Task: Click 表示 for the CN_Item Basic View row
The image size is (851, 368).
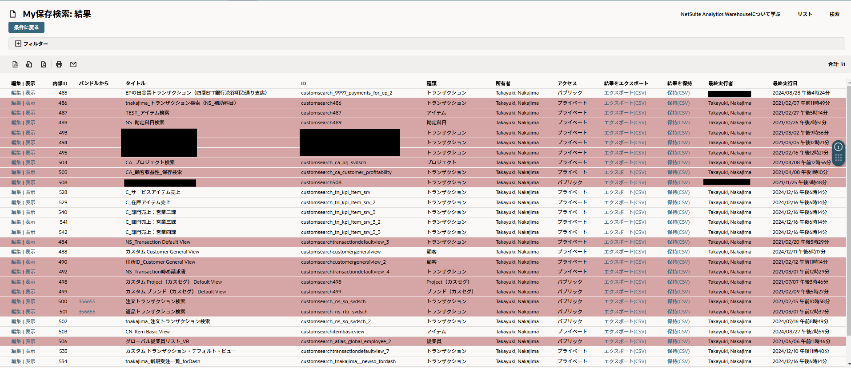Action: click(x=30, y=332)
